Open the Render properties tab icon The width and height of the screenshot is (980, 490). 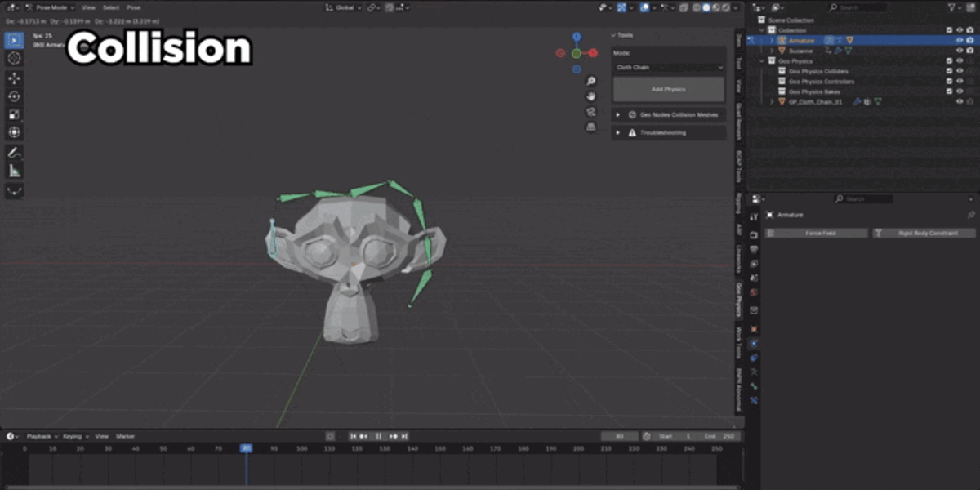pyautogui.click(x=754, y=235)
